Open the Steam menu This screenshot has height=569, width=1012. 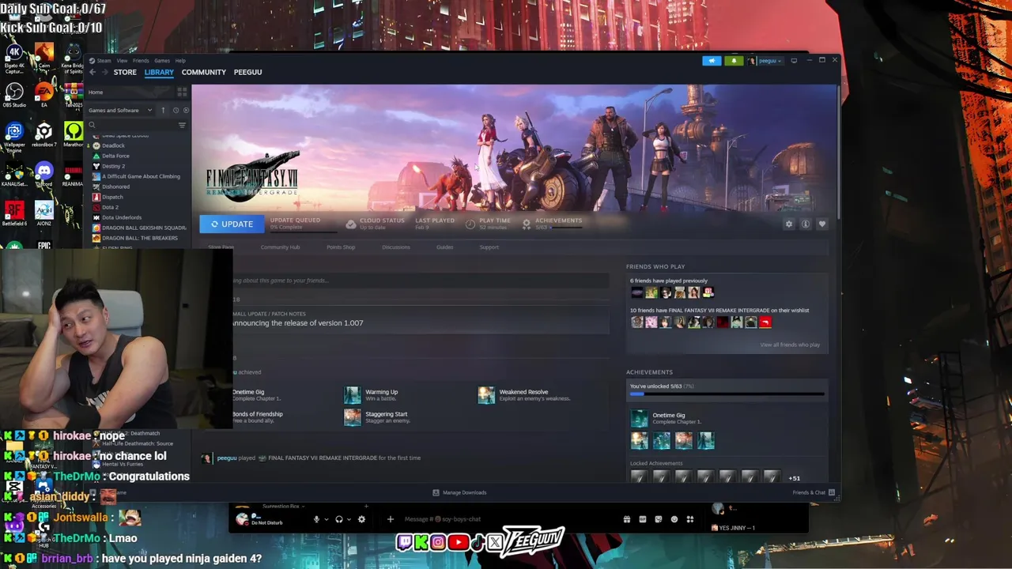click(104, 61)
